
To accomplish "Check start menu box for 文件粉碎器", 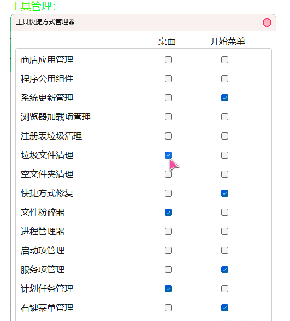I will (x=224, y=213).
